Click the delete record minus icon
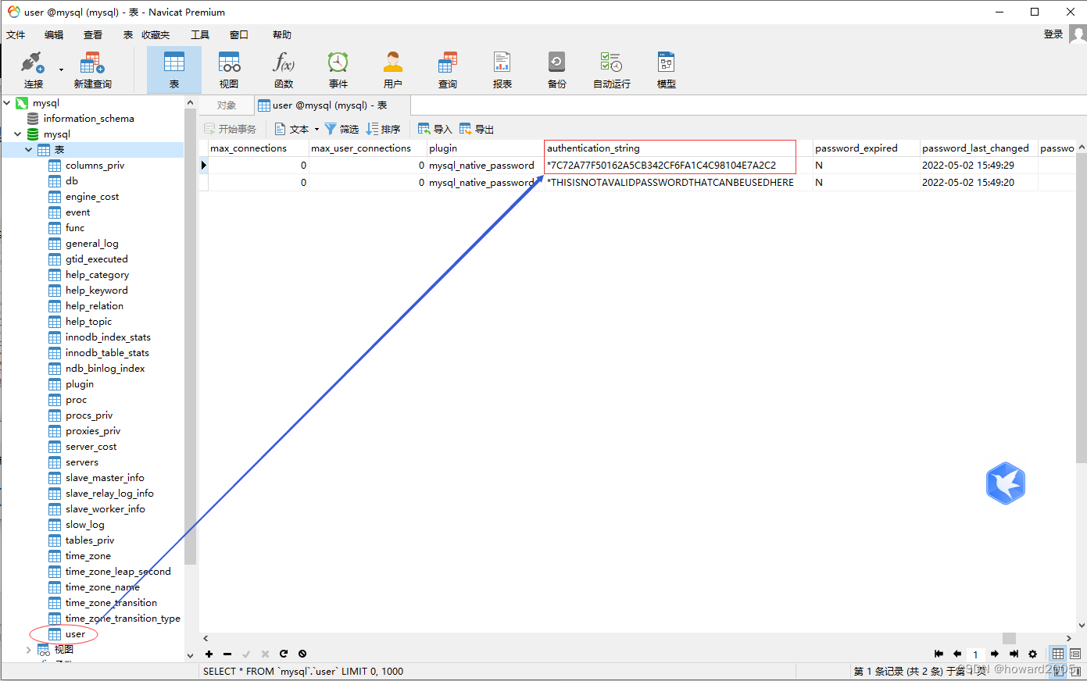Screen dimensions: 1087x681 pyautogui.click(x=227, y=654)
